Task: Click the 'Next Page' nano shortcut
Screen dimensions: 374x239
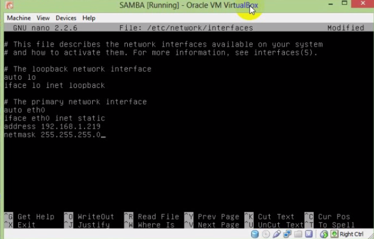Action: coord(212,224)
